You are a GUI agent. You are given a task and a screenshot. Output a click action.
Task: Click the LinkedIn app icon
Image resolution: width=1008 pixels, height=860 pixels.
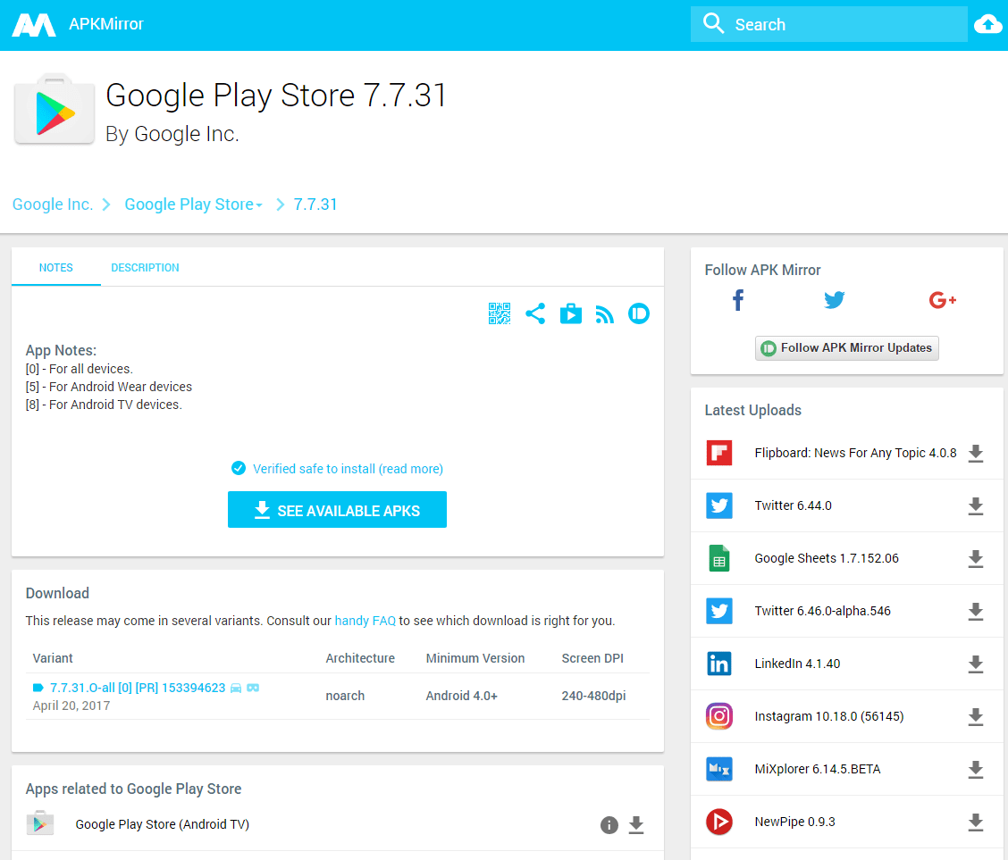tap(718, 664)
